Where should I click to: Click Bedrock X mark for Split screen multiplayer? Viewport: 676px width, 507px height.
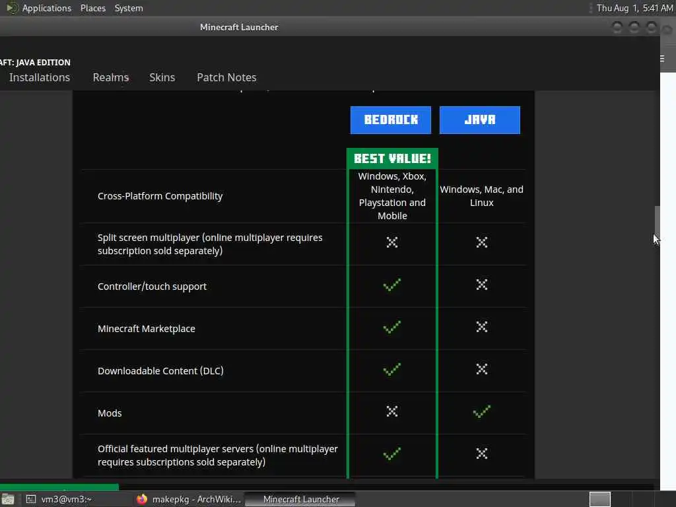point(392,242)
